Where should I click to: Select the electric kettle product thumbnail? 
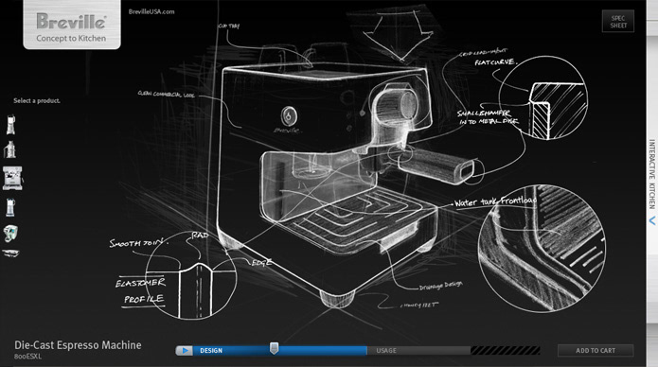coord(10,207)
